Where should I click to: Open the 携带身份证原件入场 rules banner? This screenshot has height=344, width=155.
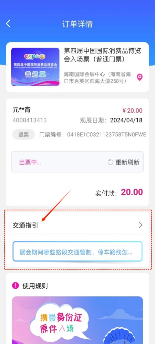(77, 320)
